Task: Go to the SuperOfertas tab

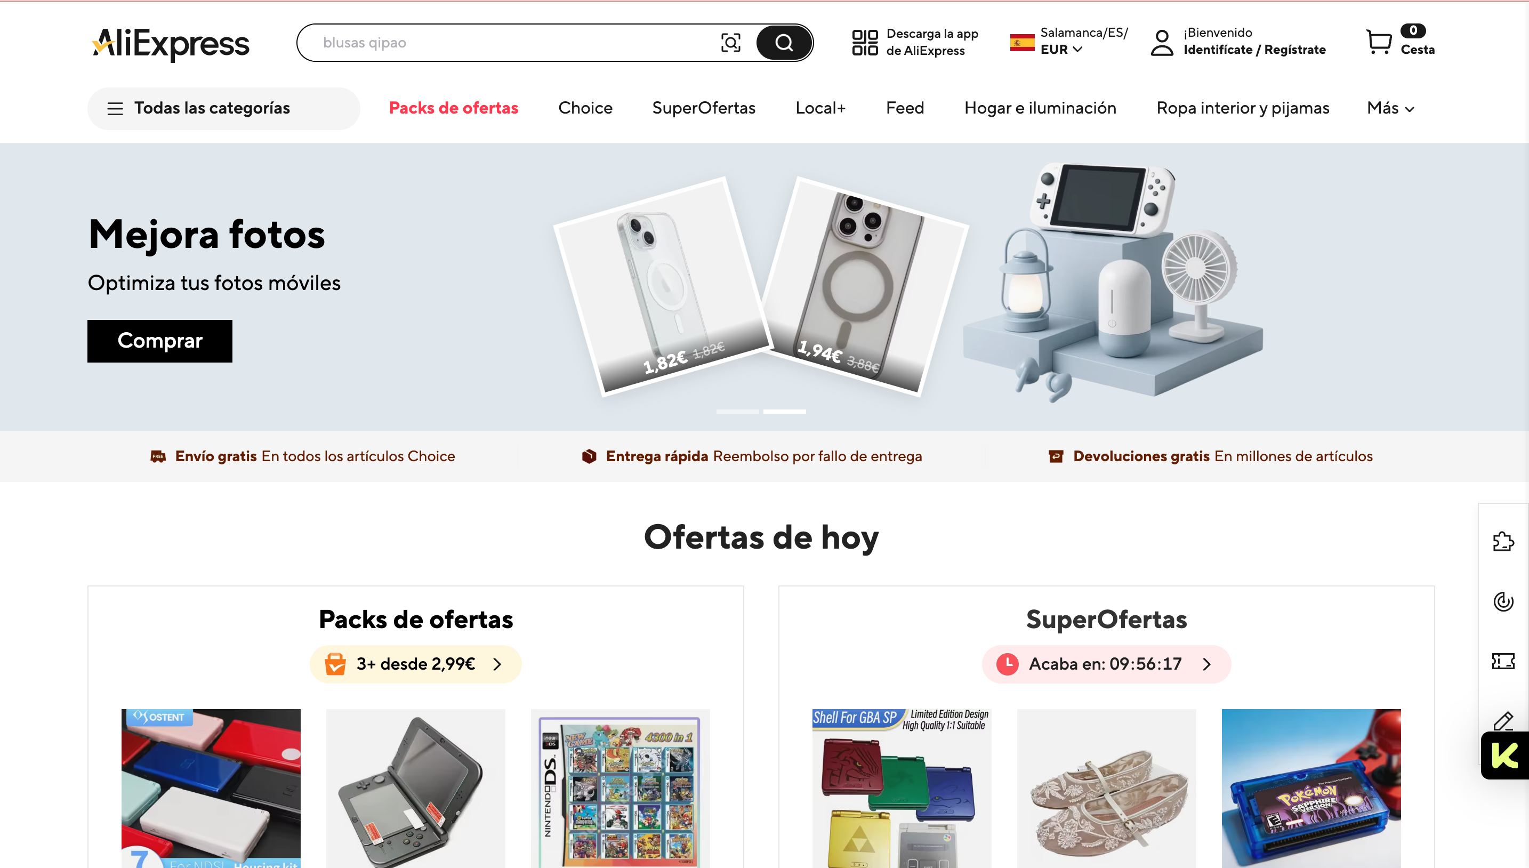Action: [x=703, y=108]
